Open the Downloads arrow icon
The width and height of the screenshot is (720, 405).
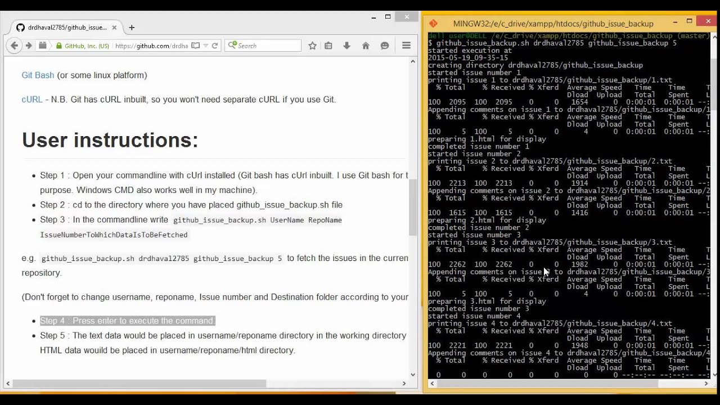pyautogui.click(x=347, y=46)
